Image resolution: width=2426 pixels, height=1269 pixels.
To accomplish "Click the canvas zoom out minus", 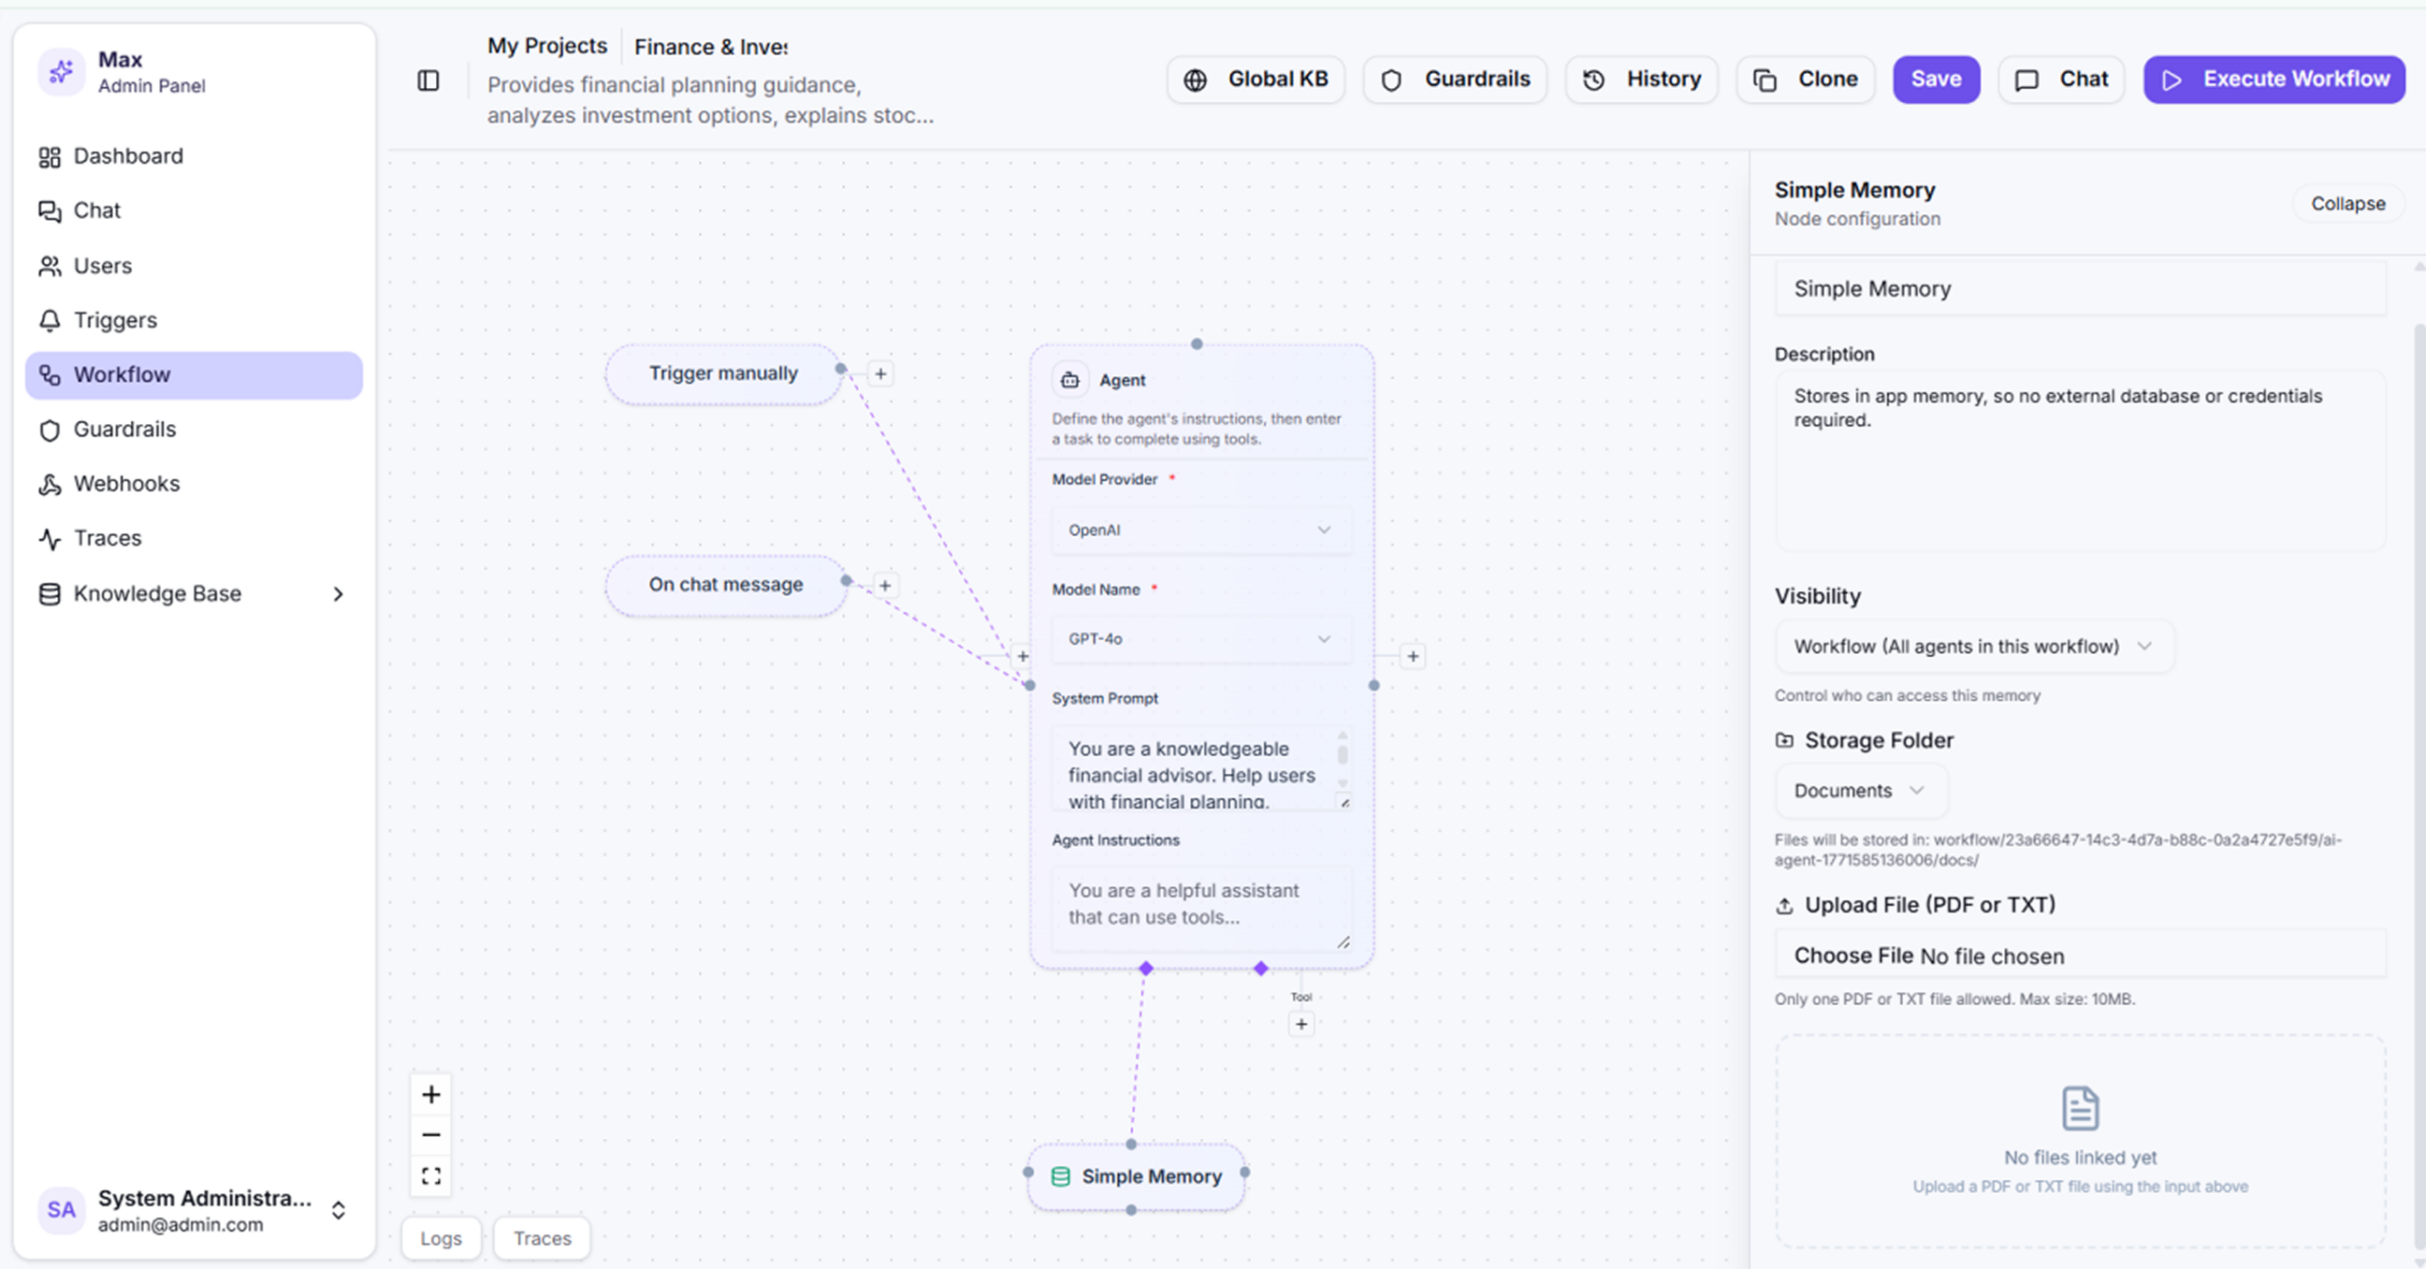I will [431, 1135].
